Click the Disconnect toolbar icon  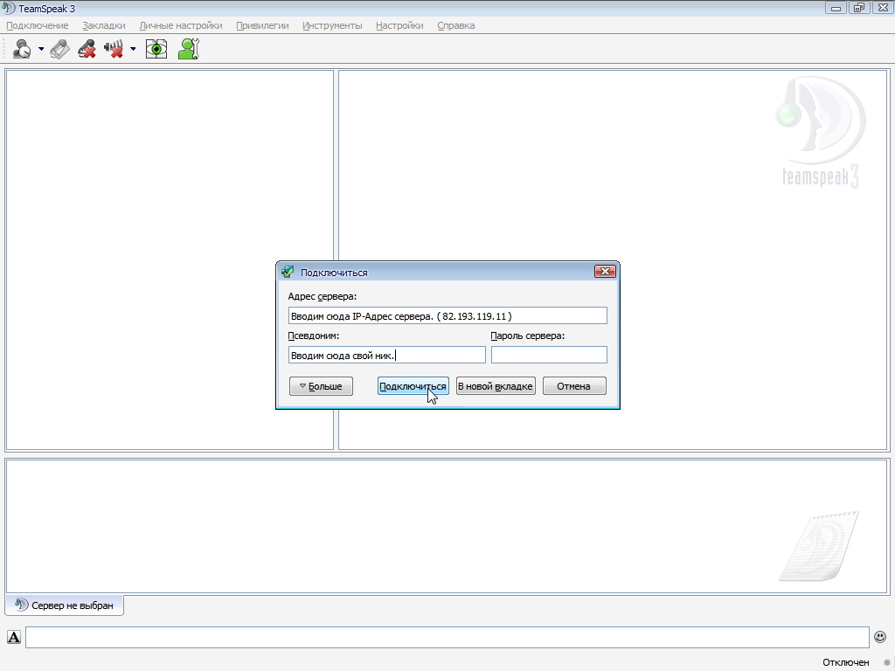coord(59,49)
